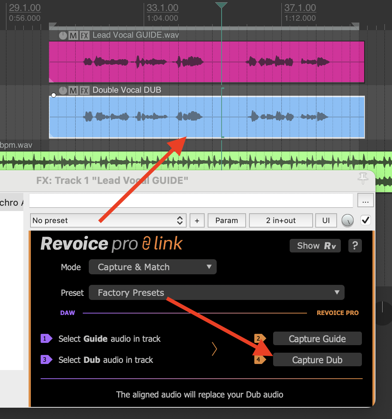The width and height of the screenshot is (392, 419).
Task: Click properties icon on Double Vocal DUB item
Action: point(63,90)
